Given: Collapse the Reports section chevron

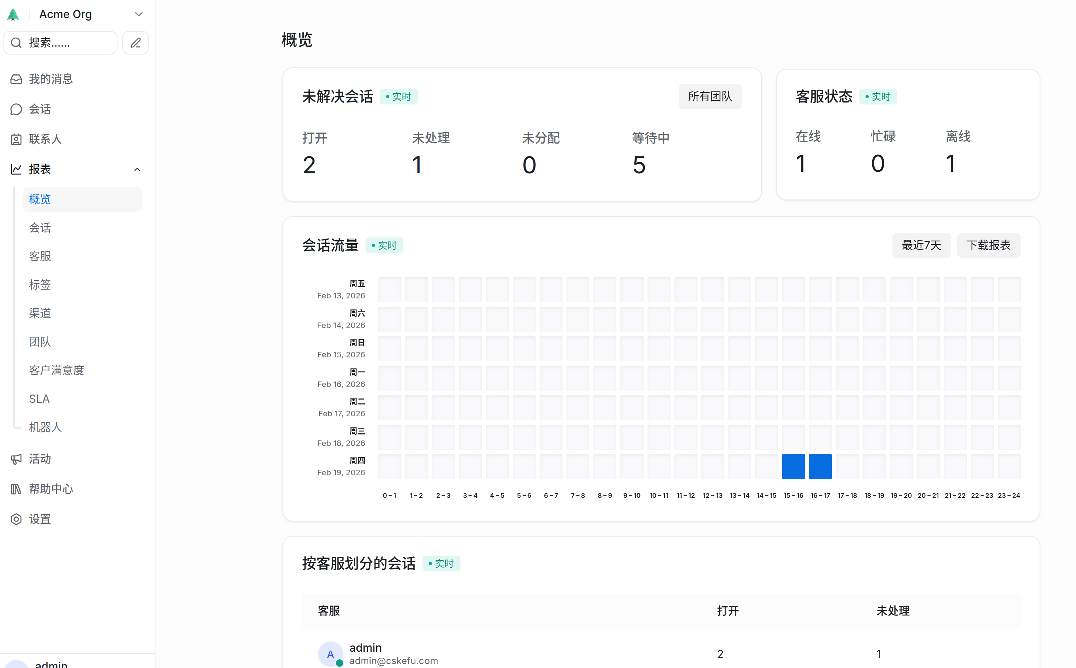Looking at the screenshot, I should point(137,169).
